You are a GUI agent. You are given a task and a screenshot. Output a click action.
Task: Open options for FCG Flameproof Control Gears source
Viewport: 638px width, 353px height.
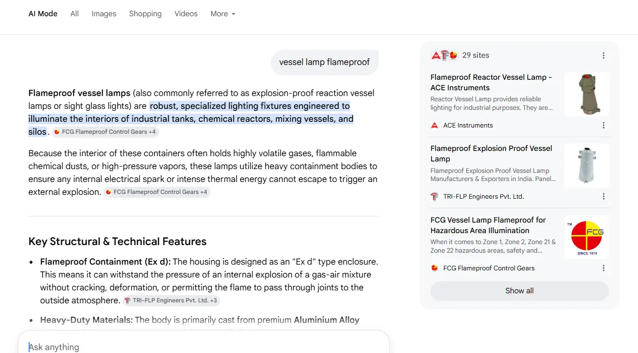point(604,268)
